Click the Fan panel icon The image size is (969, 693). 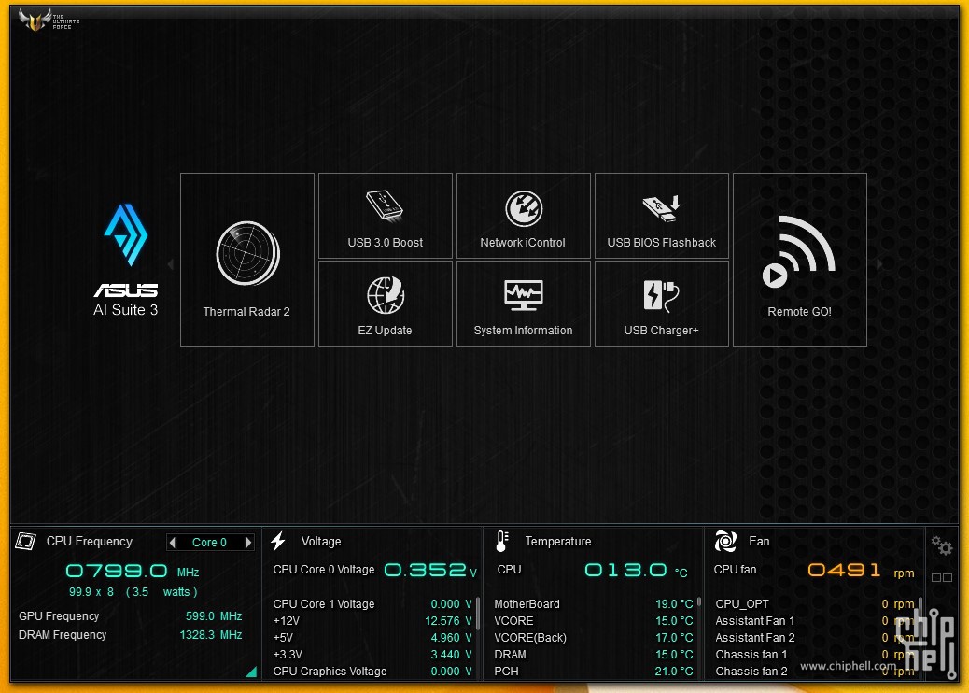pos(725,541)
